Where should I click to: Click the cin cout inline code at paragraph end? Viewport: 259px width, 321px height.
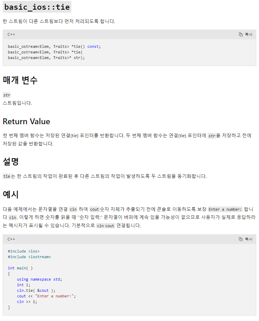pos(105,225)
